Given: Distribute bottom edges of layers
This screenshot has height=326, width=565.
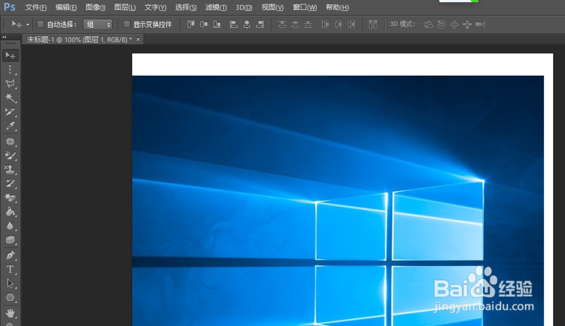Looking at the screenshot, I should (308, 24).
